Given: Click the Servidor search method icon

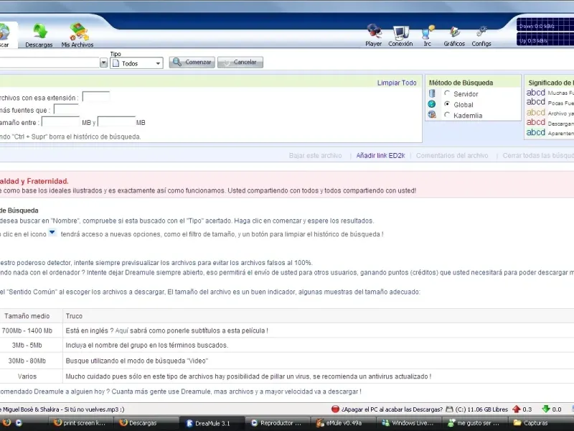Looking at the screenshot, I should coord(432,93).
